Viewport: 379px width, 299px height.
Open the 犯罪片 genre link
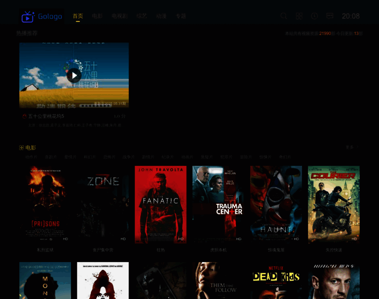pos(226,157)
